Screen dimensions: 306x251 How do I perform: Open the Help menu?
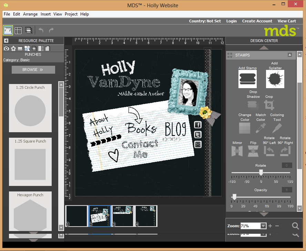(84, 14)
